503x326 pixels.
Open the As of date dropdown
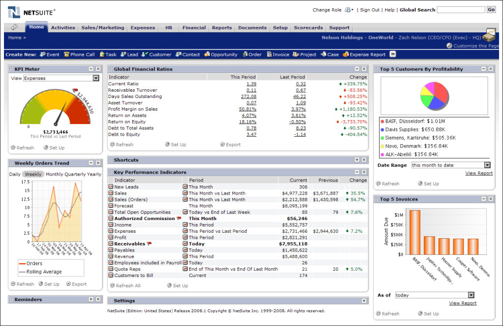[x=470, y=295]
